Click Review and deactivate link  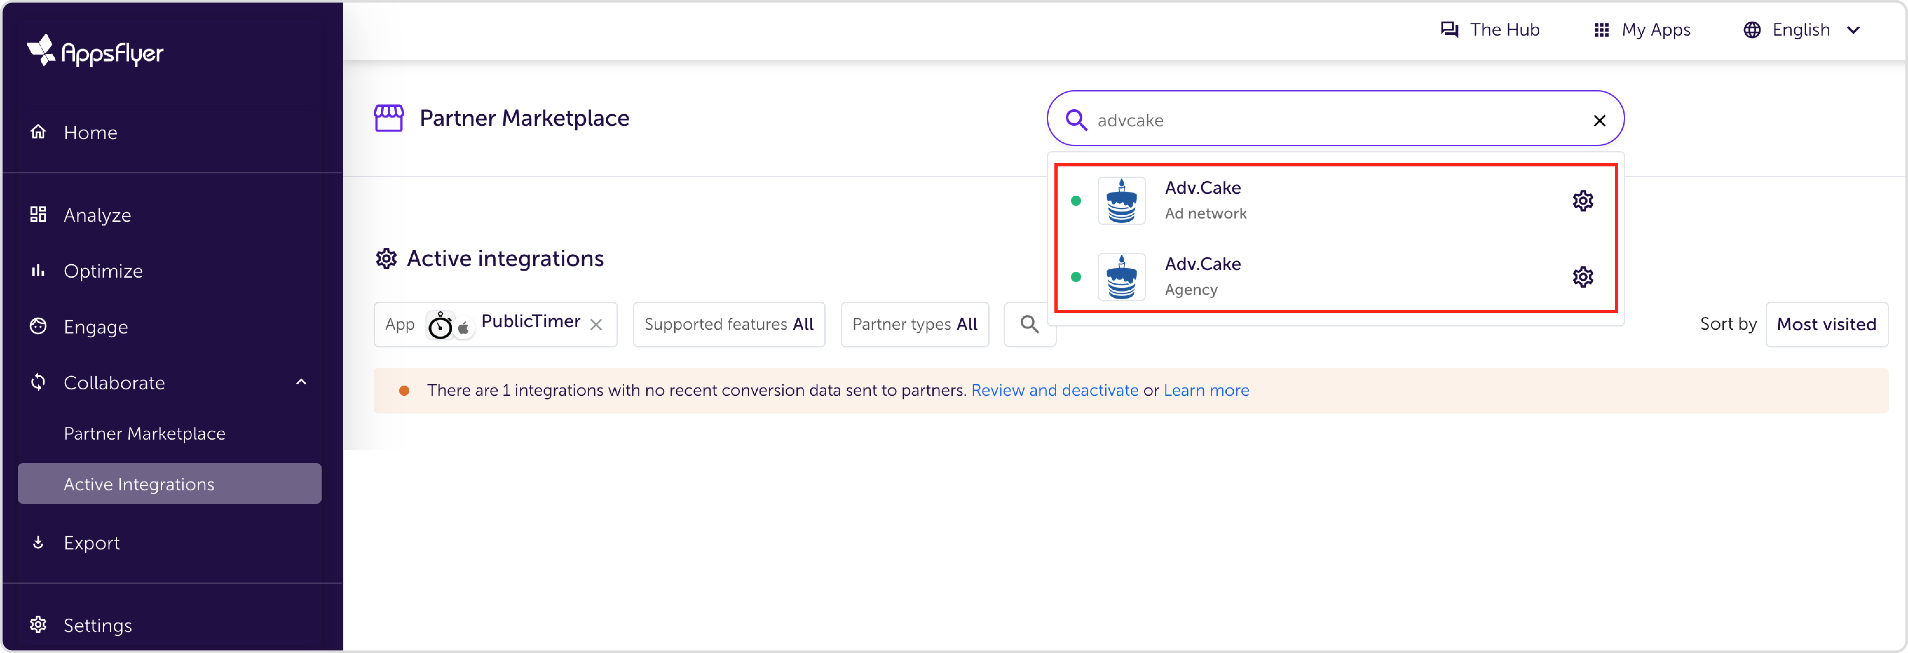click(1055, 390)
